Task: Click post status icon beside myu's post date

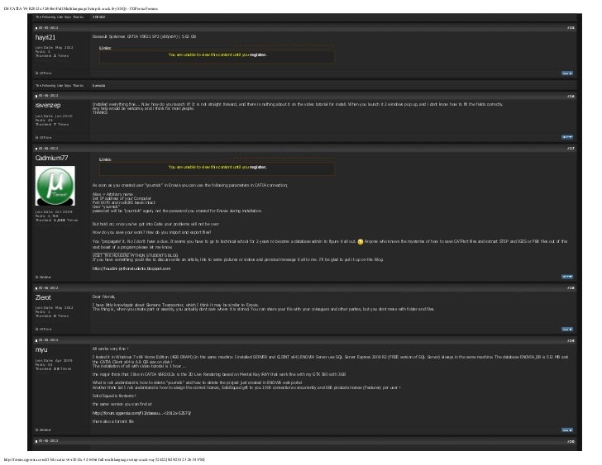Action: (x=36, y=340)
